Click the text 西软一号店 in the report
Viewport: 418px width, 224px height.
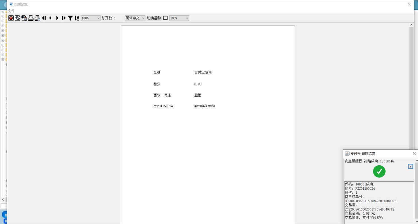point(162,95)
